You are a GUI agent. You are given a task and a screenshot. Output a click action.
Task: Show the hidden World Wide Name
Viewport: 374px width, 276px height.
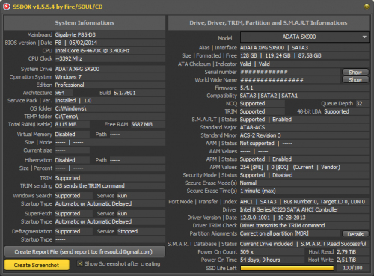(355, 80)
